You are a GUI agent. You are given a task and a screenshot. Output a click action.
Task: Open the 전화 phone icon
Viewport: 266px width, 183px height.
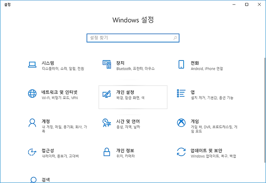tap(181, 65)
